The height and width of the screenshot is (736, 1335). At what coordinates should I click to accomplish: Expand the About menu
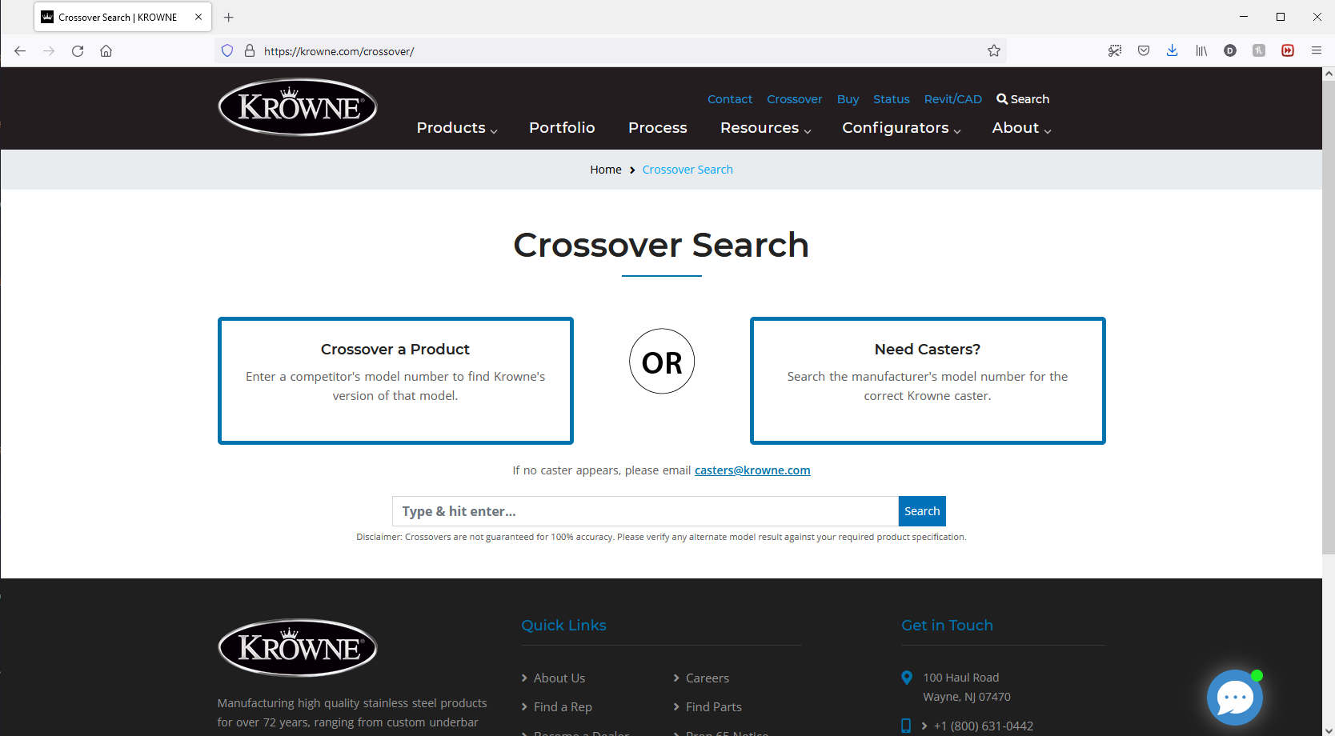coord(1022,128)
